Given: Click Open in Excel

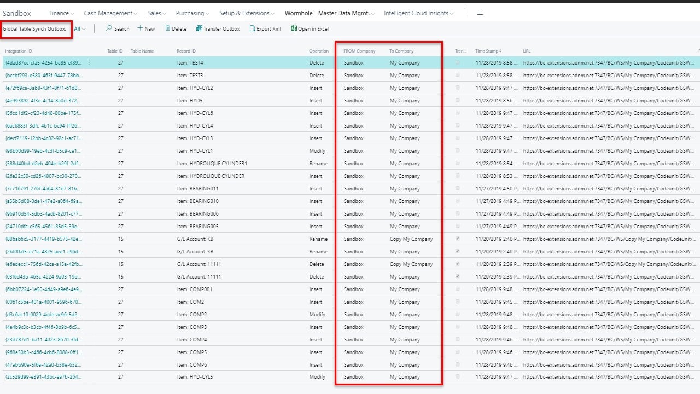Looking at the screenshot, I should coord(310,28).
